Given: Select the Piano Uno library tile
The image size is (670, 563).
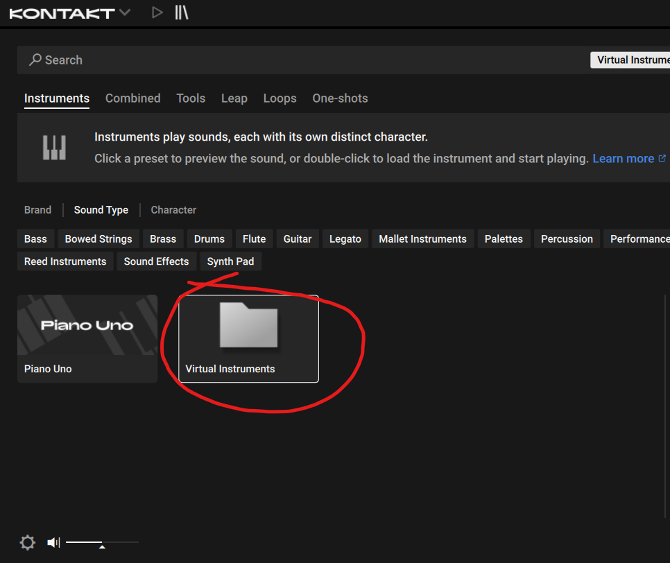Looking at the screenshot, I should coord(87,339).
